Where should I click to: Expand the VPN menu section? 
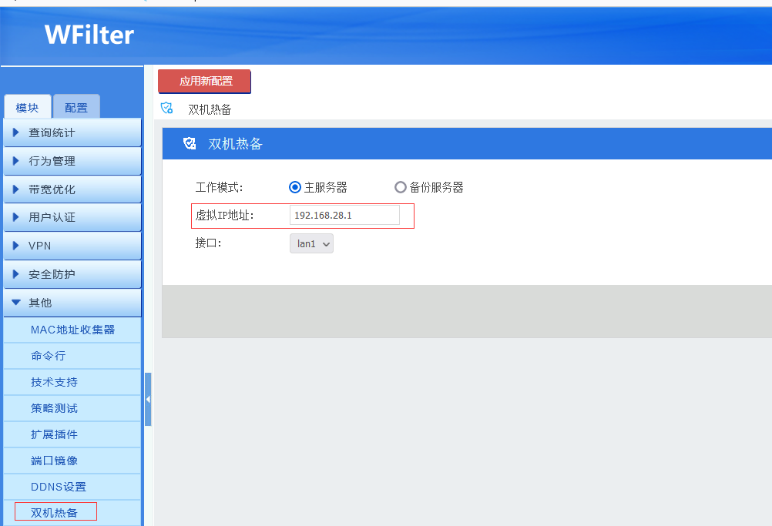(x=72, y=246)
